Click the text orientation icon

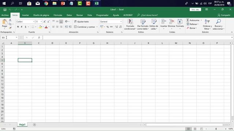tap(67, 21)
